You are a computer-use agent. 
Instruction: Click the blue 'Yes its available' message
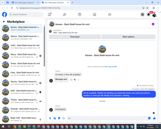click(119, 94)
